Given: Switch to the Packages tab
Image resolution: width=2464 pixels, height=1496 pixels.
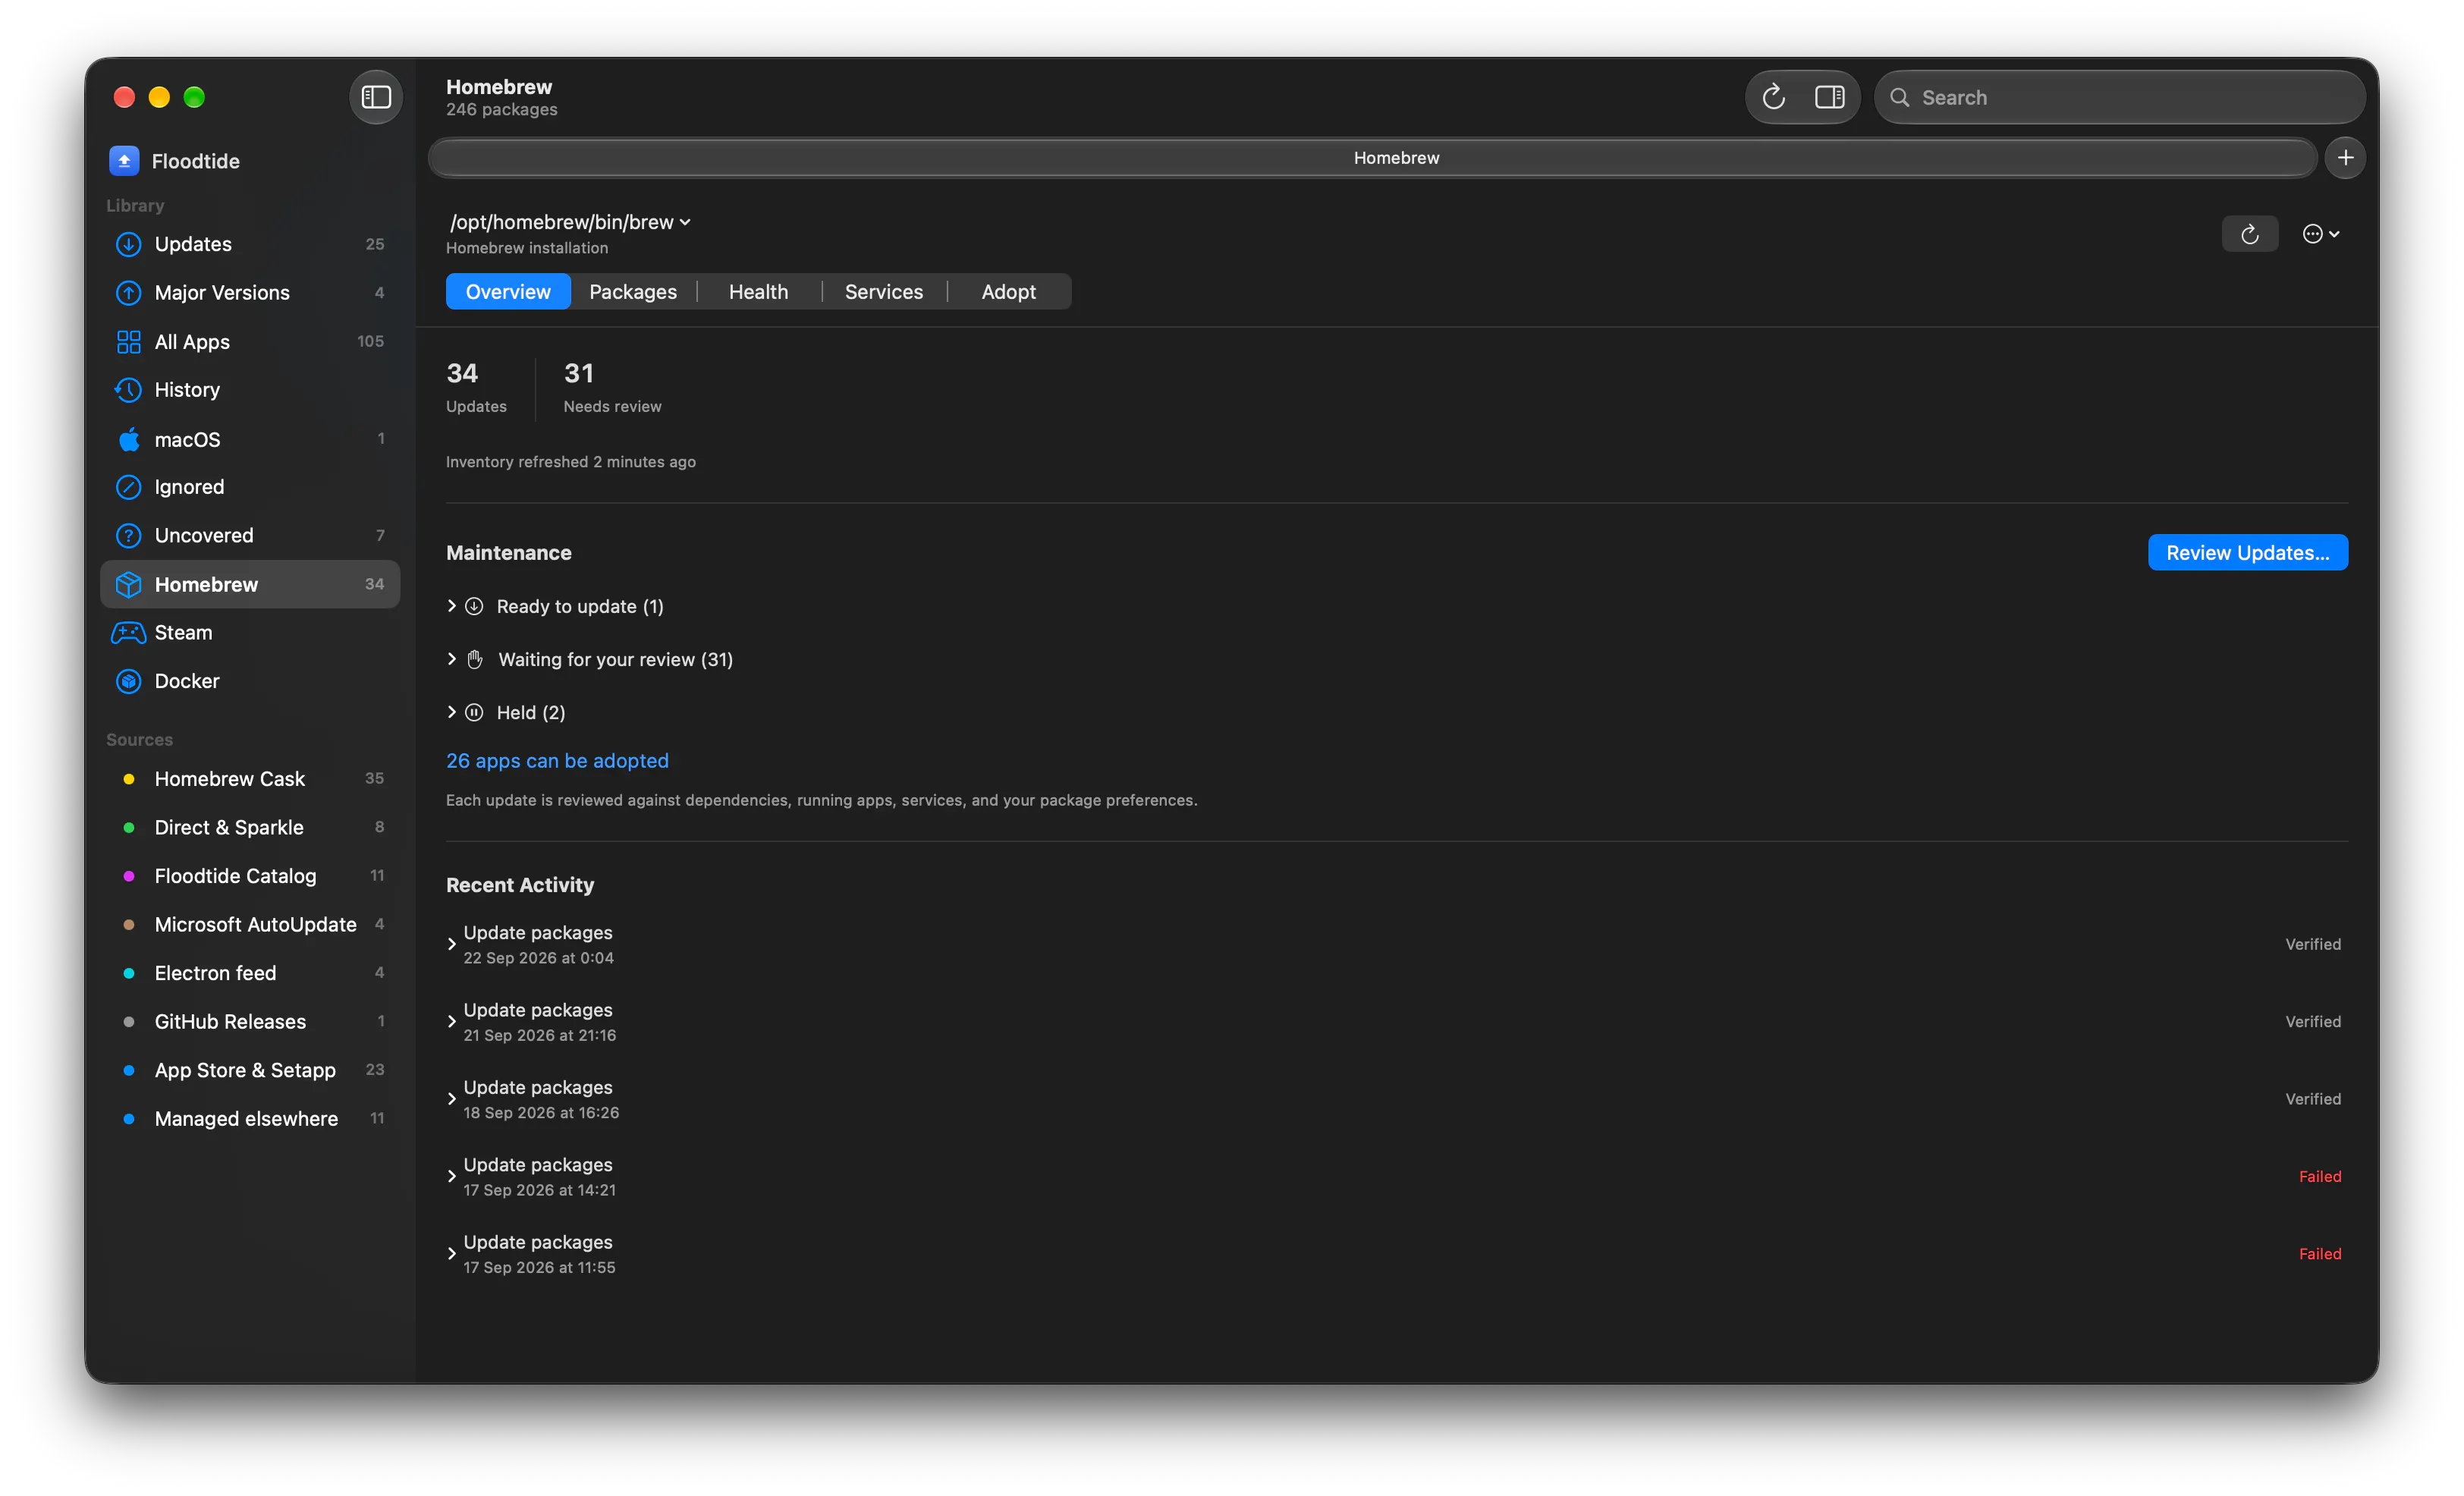Looking at the screenshot, I should tap(633, 292).
